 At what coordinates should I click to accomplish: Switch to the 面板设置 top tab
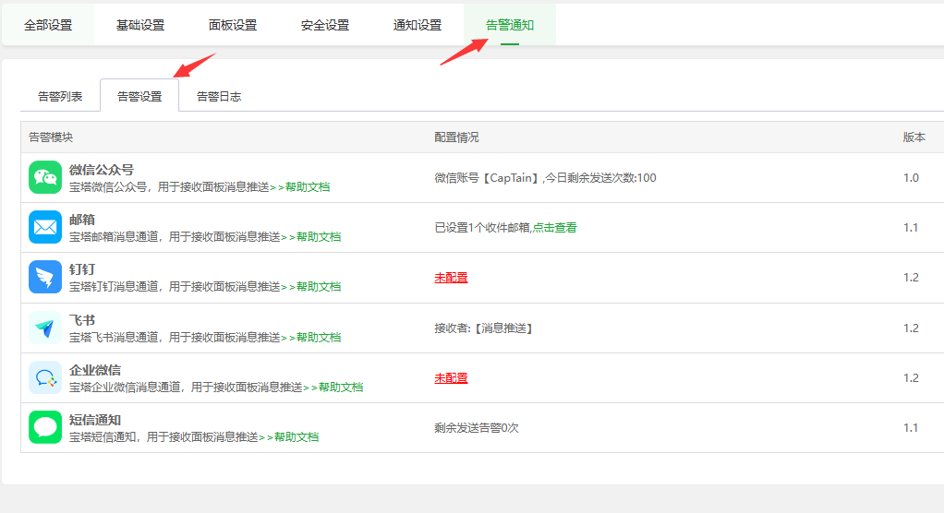233,25
